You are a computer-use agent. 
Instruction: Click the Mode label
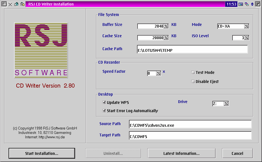pyautogui.click(x=197, y=25)
